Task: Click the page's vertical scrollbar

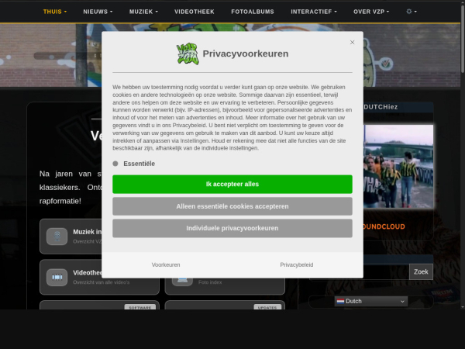Action: coord(463,154)
